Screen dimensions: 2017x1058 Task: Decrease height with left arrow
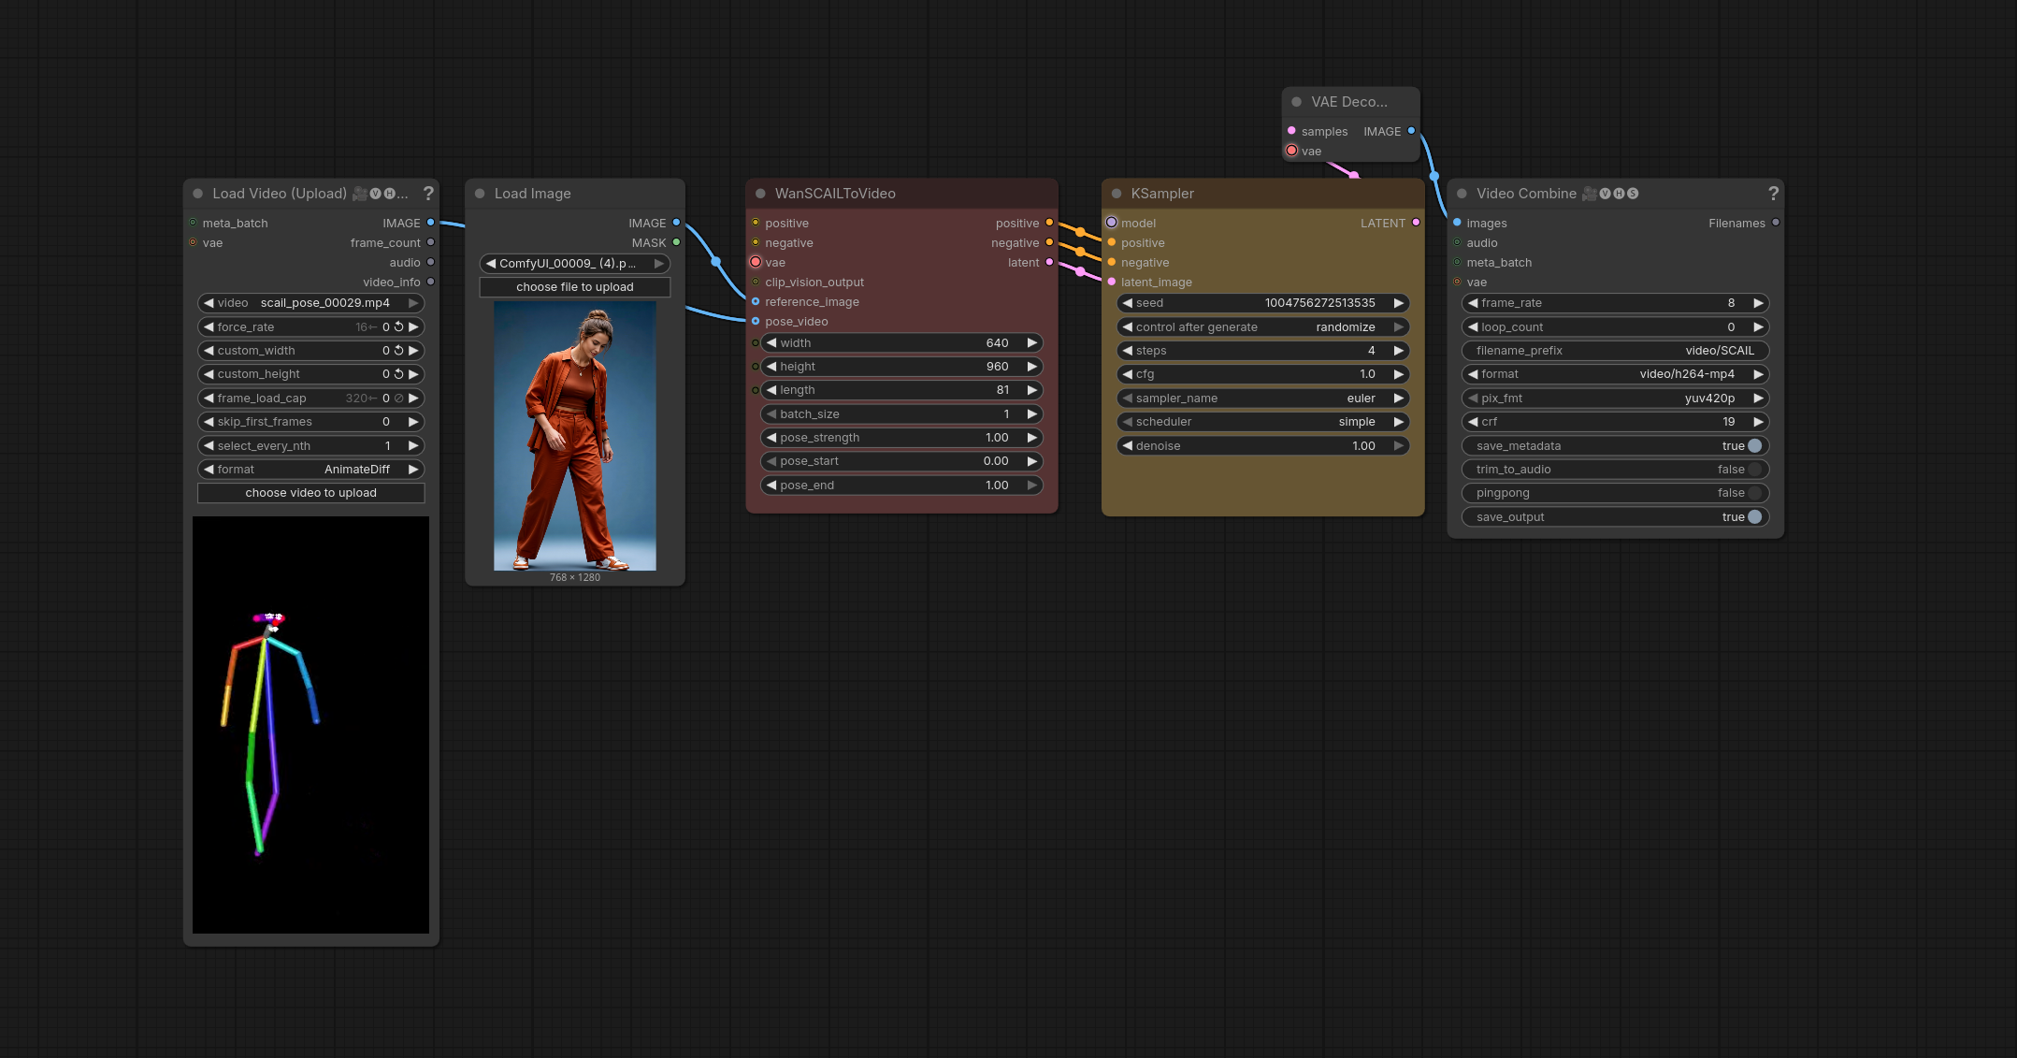coord(771,367)
